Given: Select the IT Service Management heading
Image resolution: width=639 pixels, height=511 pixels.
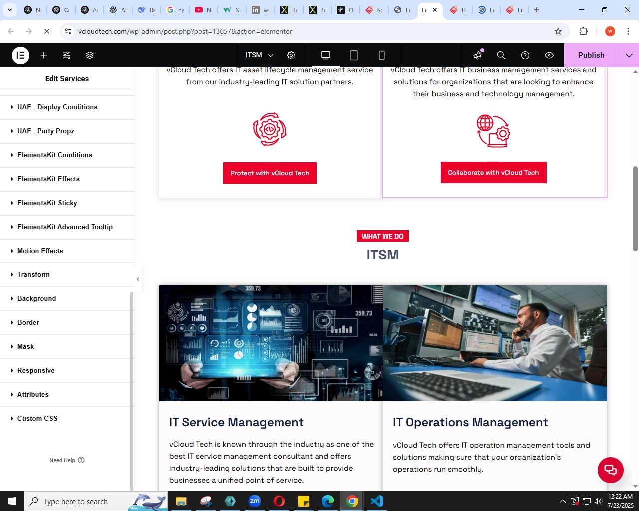Looking at the screenshot, I should (x=236, y=422).
